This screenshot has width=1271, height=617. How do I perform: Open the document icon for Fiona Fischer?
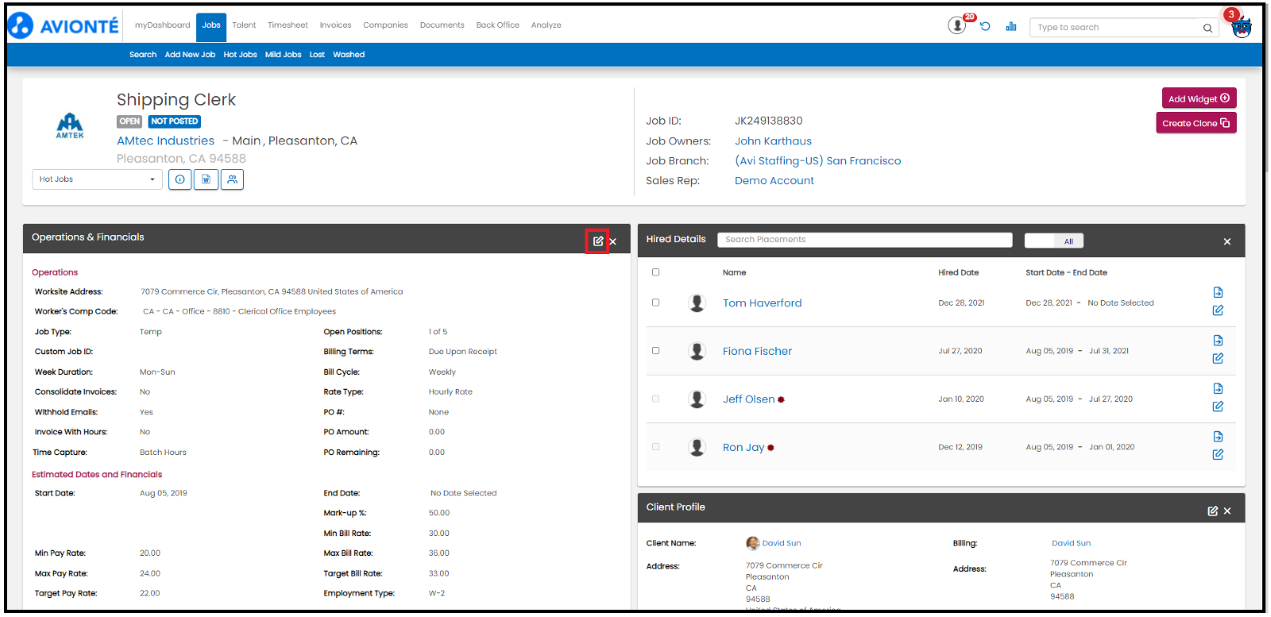pos(1218,341)
